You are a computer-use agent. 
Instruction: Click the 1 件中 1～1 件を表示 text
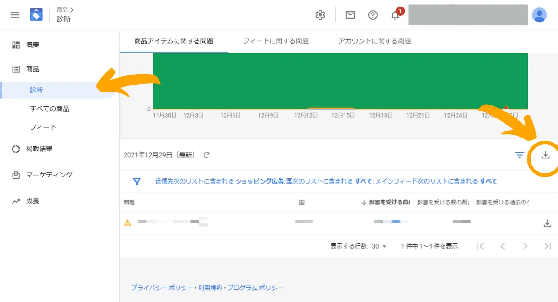tap(429, 246)
